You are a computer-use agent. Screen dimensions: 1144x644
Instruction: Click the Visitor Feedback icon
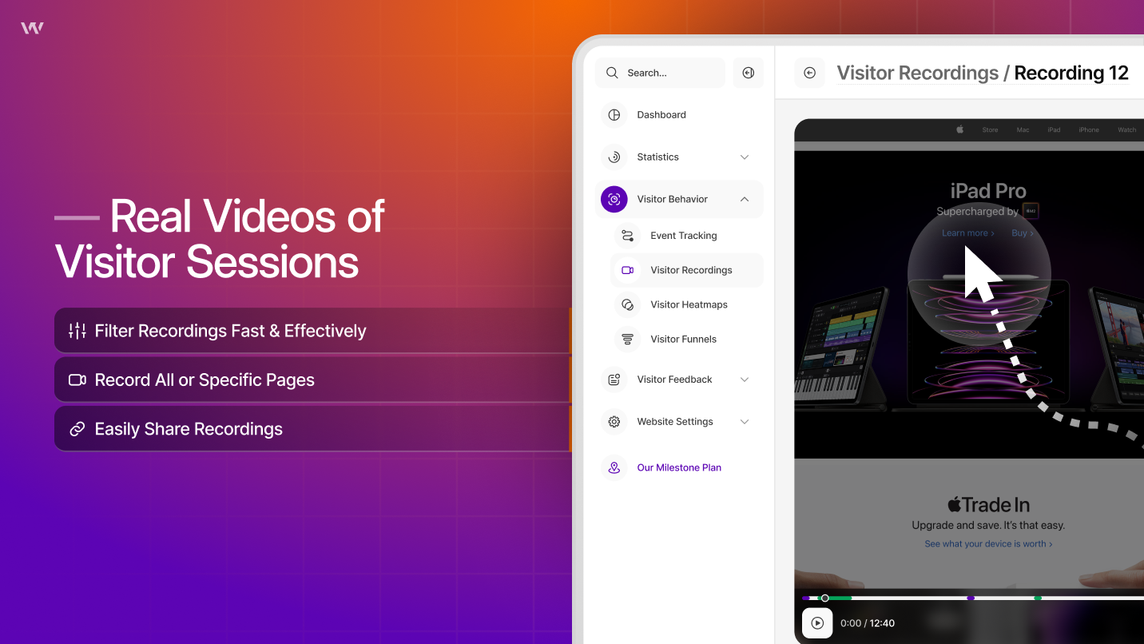pyautogui.click(x=614, y=380)
